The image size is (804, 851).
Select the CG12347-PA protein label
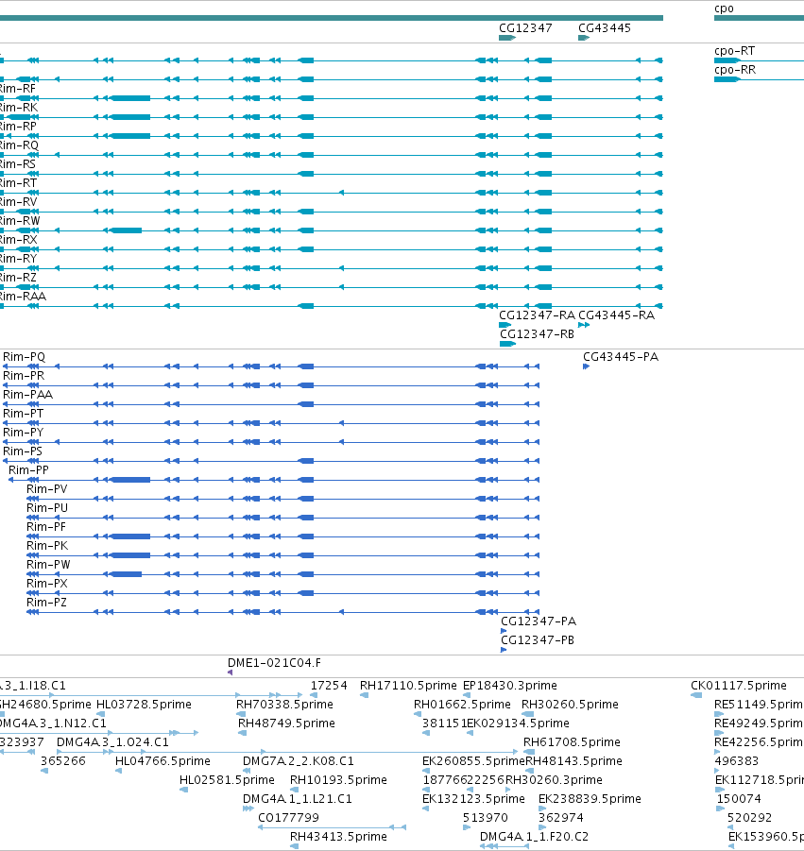[539, 621]
